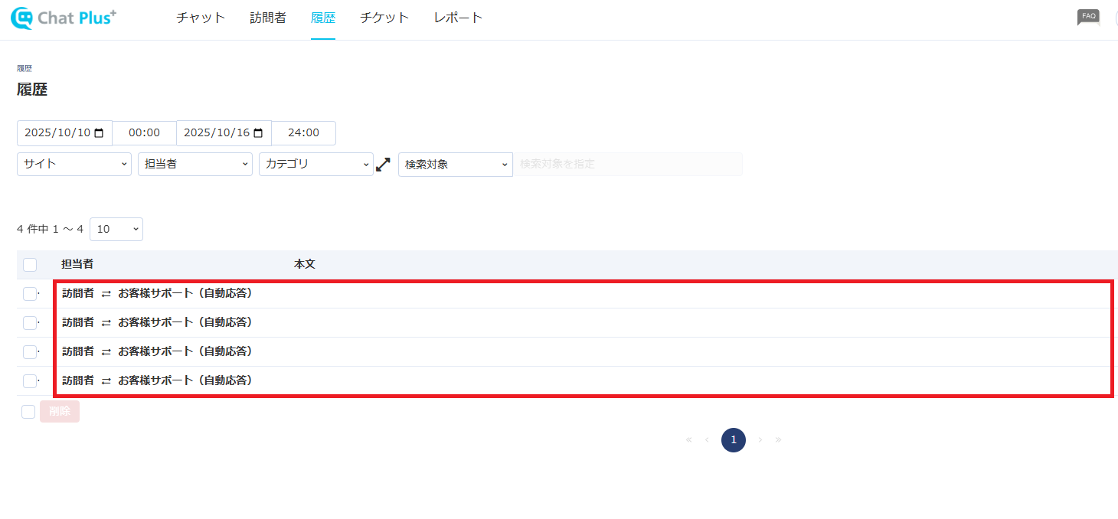The height and width of the screenshot is (519, 1118).
Task: Click the 検索対象を指定 search field
Action: pos(626,165)
